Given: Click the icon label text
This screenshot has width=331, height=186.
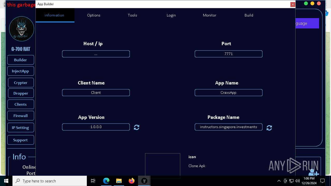Looking at the screenshot, I should [192, 157].
